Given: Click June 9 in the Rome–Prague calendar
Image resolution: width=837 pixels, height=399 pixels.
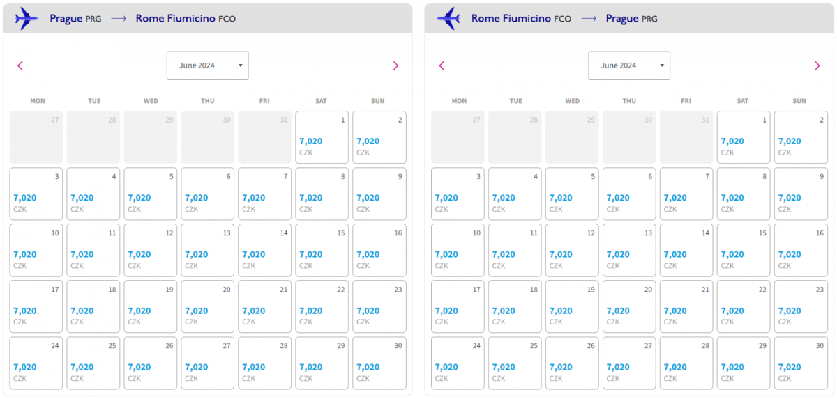Looking at the screenshot, I should [x=800, y=194].
